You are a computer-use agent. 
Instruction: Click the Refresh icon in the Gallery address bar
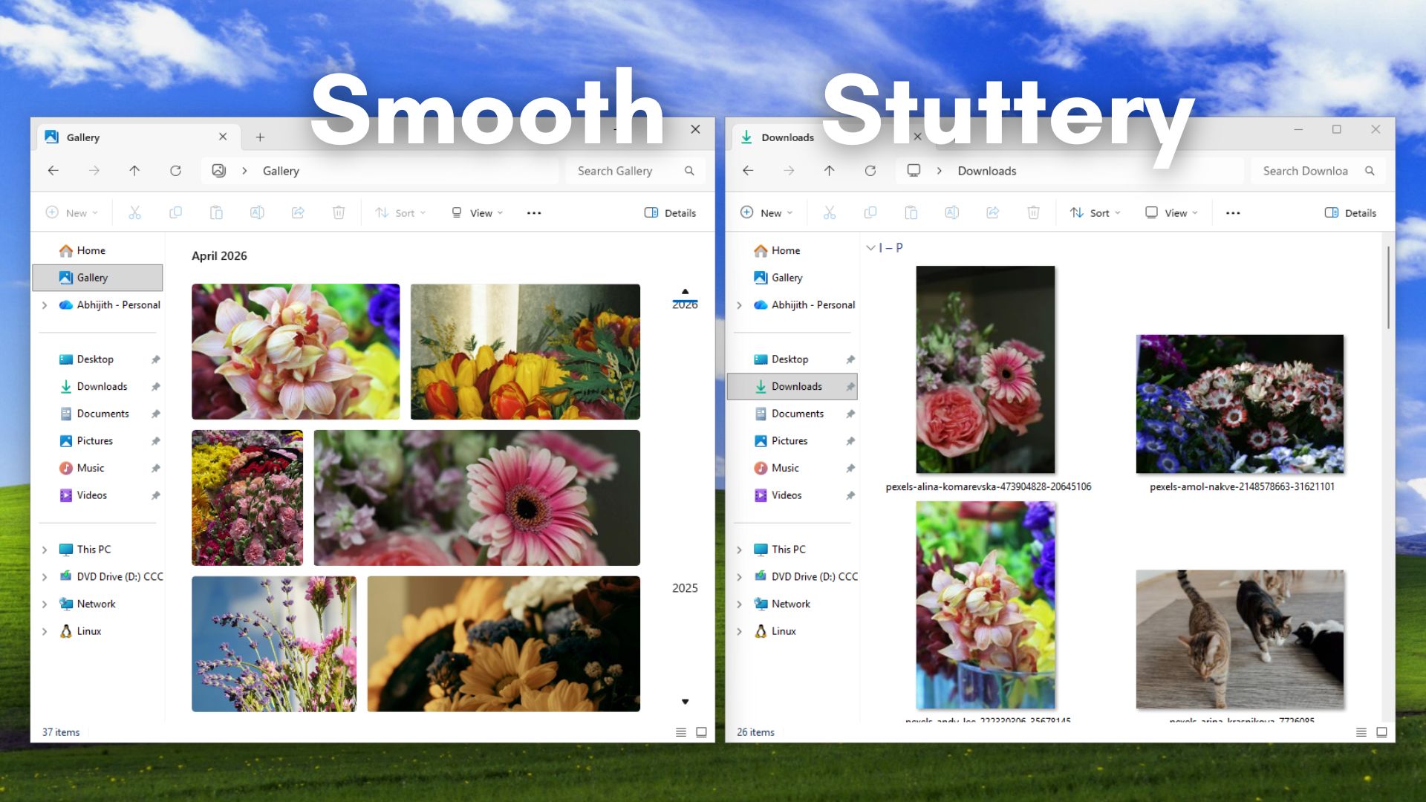pos(175,170)
